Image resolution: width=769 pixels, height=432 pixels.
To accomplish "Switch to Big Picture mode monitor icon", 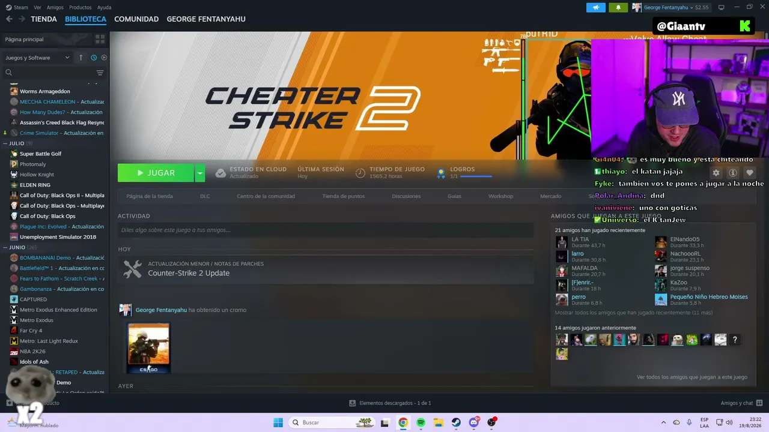I will pos(721,7).
